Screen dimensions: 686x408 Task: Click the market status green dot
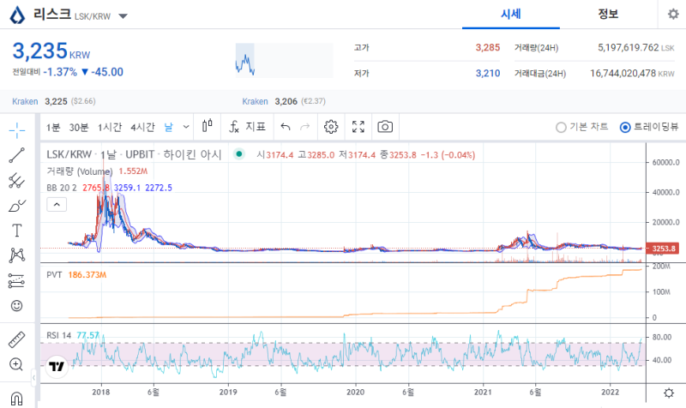pos(239,154)
